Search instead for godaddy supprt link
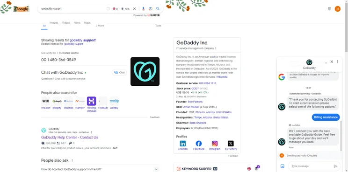This screenshot has height=172, width=348. coord(73,44)
